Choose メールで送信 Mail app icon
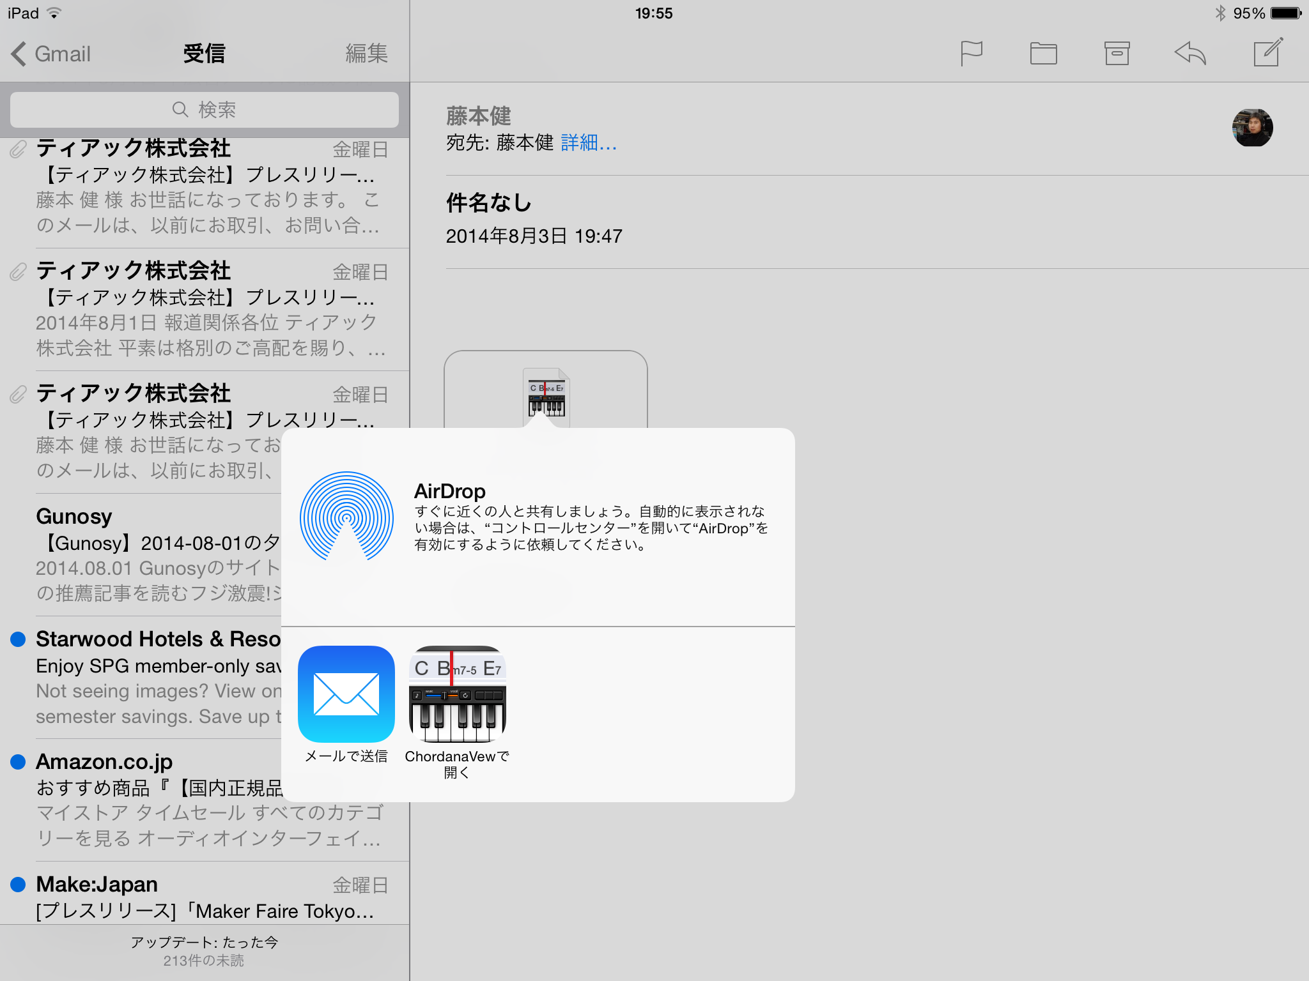 click(346, 694)
